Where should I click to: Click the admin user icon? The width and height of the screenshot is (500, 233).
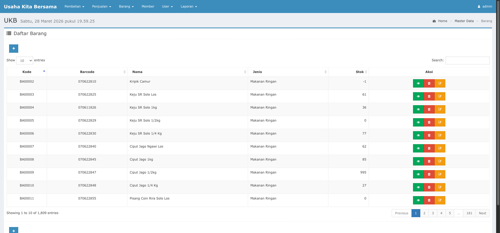click(x=479, y=6)
